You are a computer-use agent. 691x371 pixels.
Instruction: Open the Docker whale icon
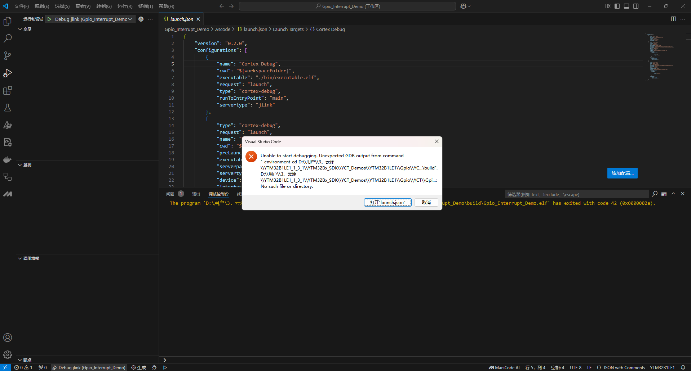point(8,159)
